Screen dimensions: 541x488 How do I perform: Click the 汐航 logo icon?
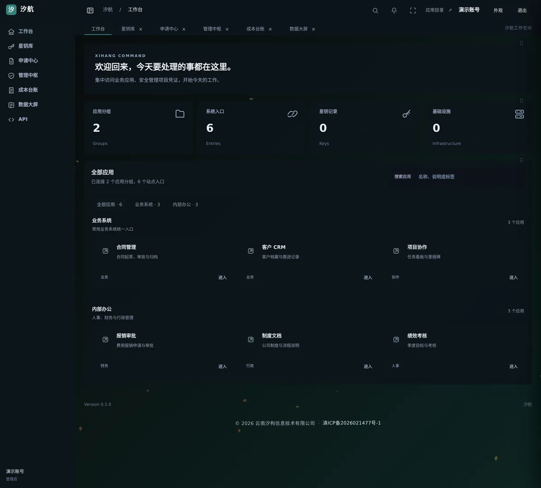pos(11,9)
